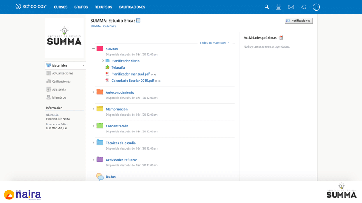
Task: Open the messages envelope icon
Action: tap(291, 7)
